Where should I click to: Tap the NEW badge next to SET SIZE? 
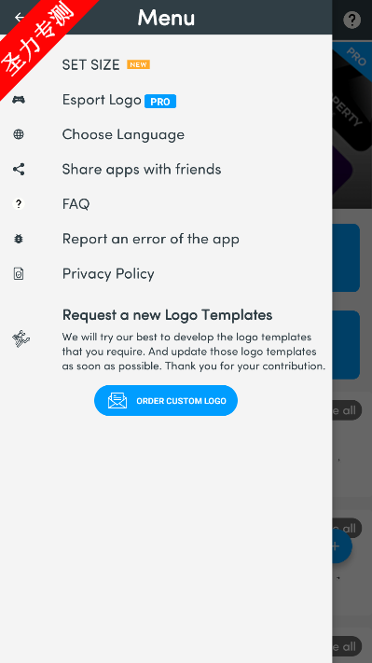[x=138, y=64]
